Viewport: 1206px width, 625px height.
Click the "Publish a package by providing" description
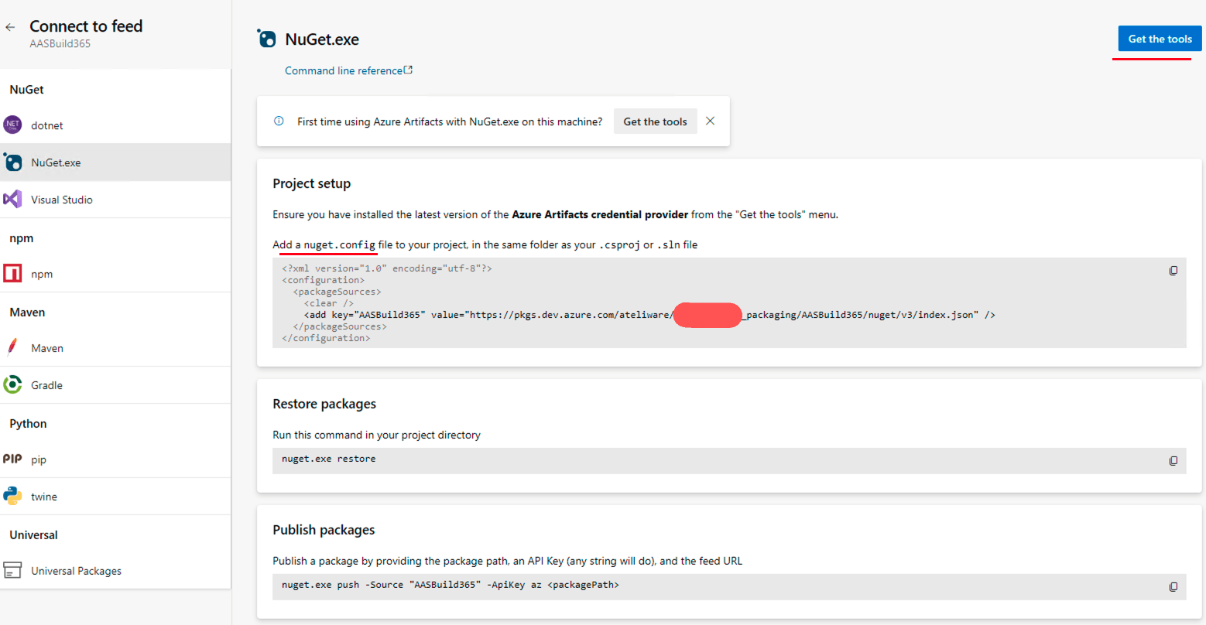click(x=507, y=561)
